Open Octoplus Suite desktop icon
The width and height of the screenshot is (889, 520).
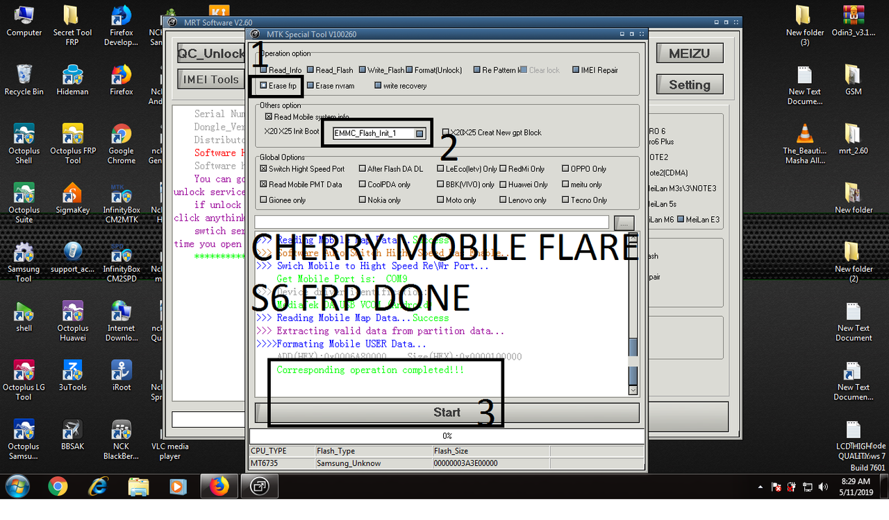tap(24, 202)
